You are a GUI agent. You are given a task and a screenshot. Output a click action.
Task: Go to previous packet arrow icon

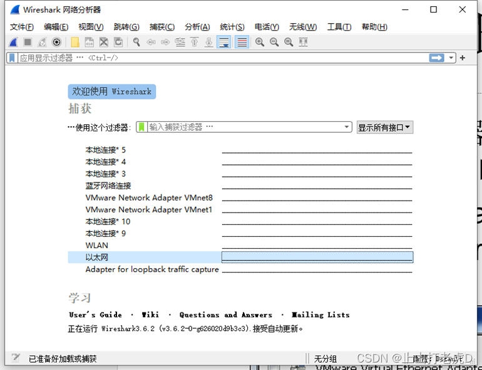[x=151, y=42]
